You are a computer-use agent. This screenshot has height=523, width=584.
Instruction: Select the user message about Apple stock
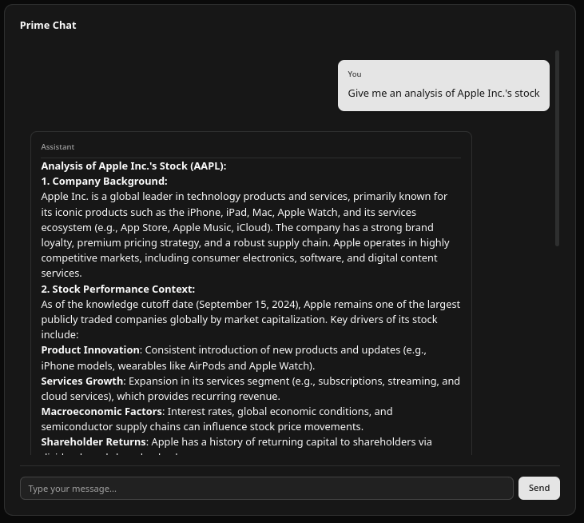443,94
